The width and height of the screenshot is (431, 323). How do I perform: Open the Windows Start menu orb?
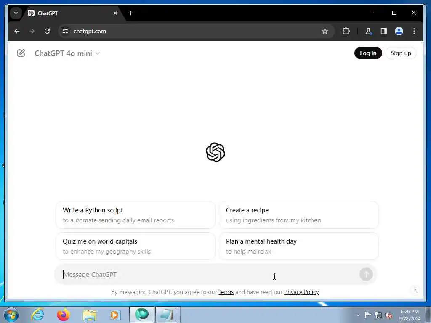[11, 315]
